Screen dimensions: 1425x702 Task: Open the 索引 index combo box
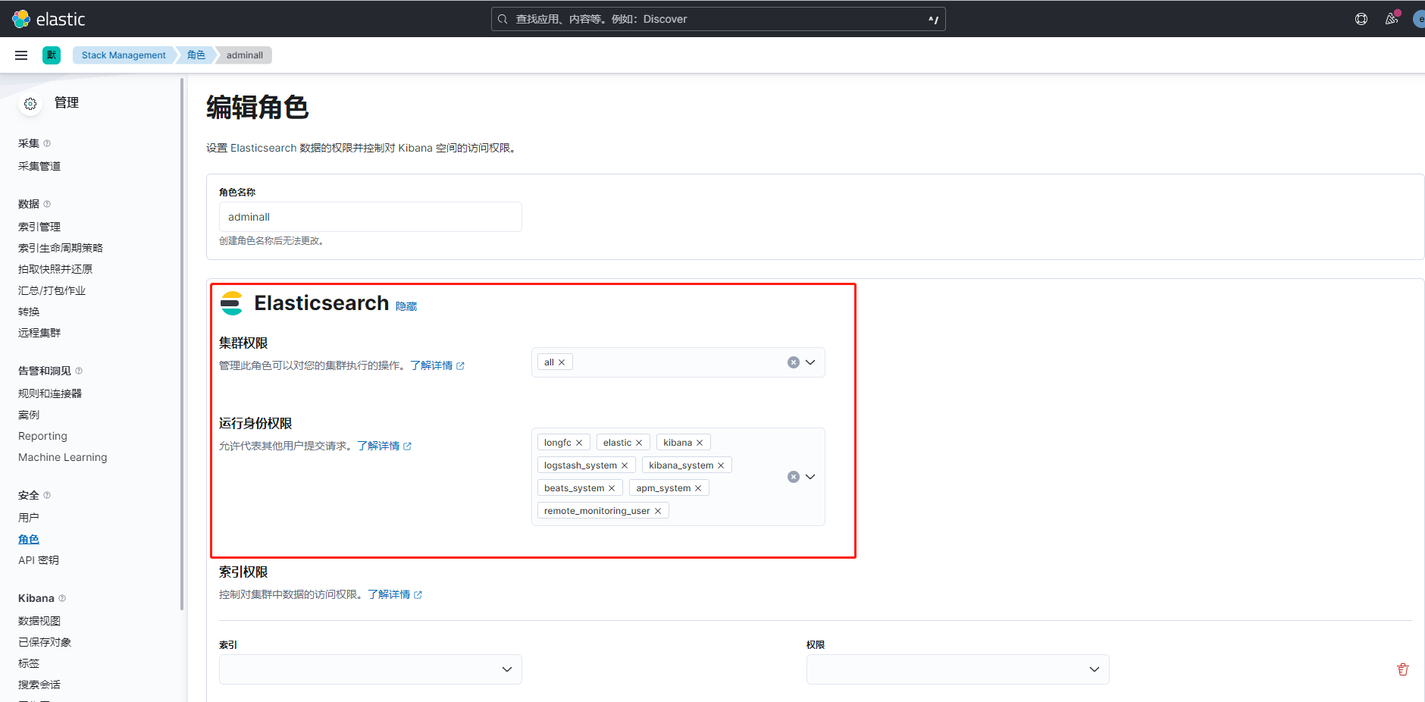pyautogui.click(x=371, y=669)
